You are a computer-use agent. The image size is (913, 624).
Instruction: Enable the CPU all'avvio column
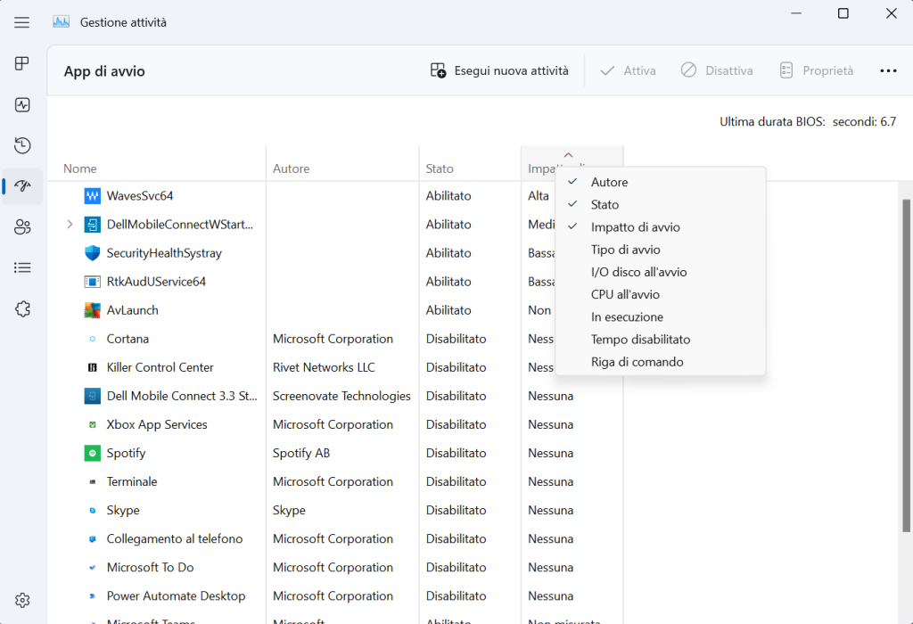pyautogui.click(x=661, y=294)
